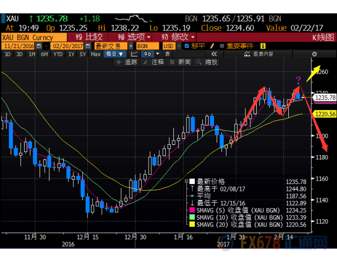Open the 新闻 news tool
Viewport: 337px width, 262px height.
(180, 62)
